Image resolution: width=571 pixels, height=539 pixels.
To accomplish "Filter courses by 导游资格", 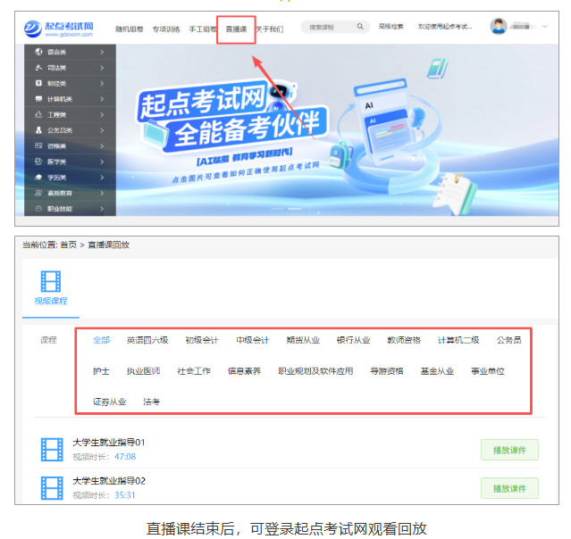I will click(x=386, y=371).
